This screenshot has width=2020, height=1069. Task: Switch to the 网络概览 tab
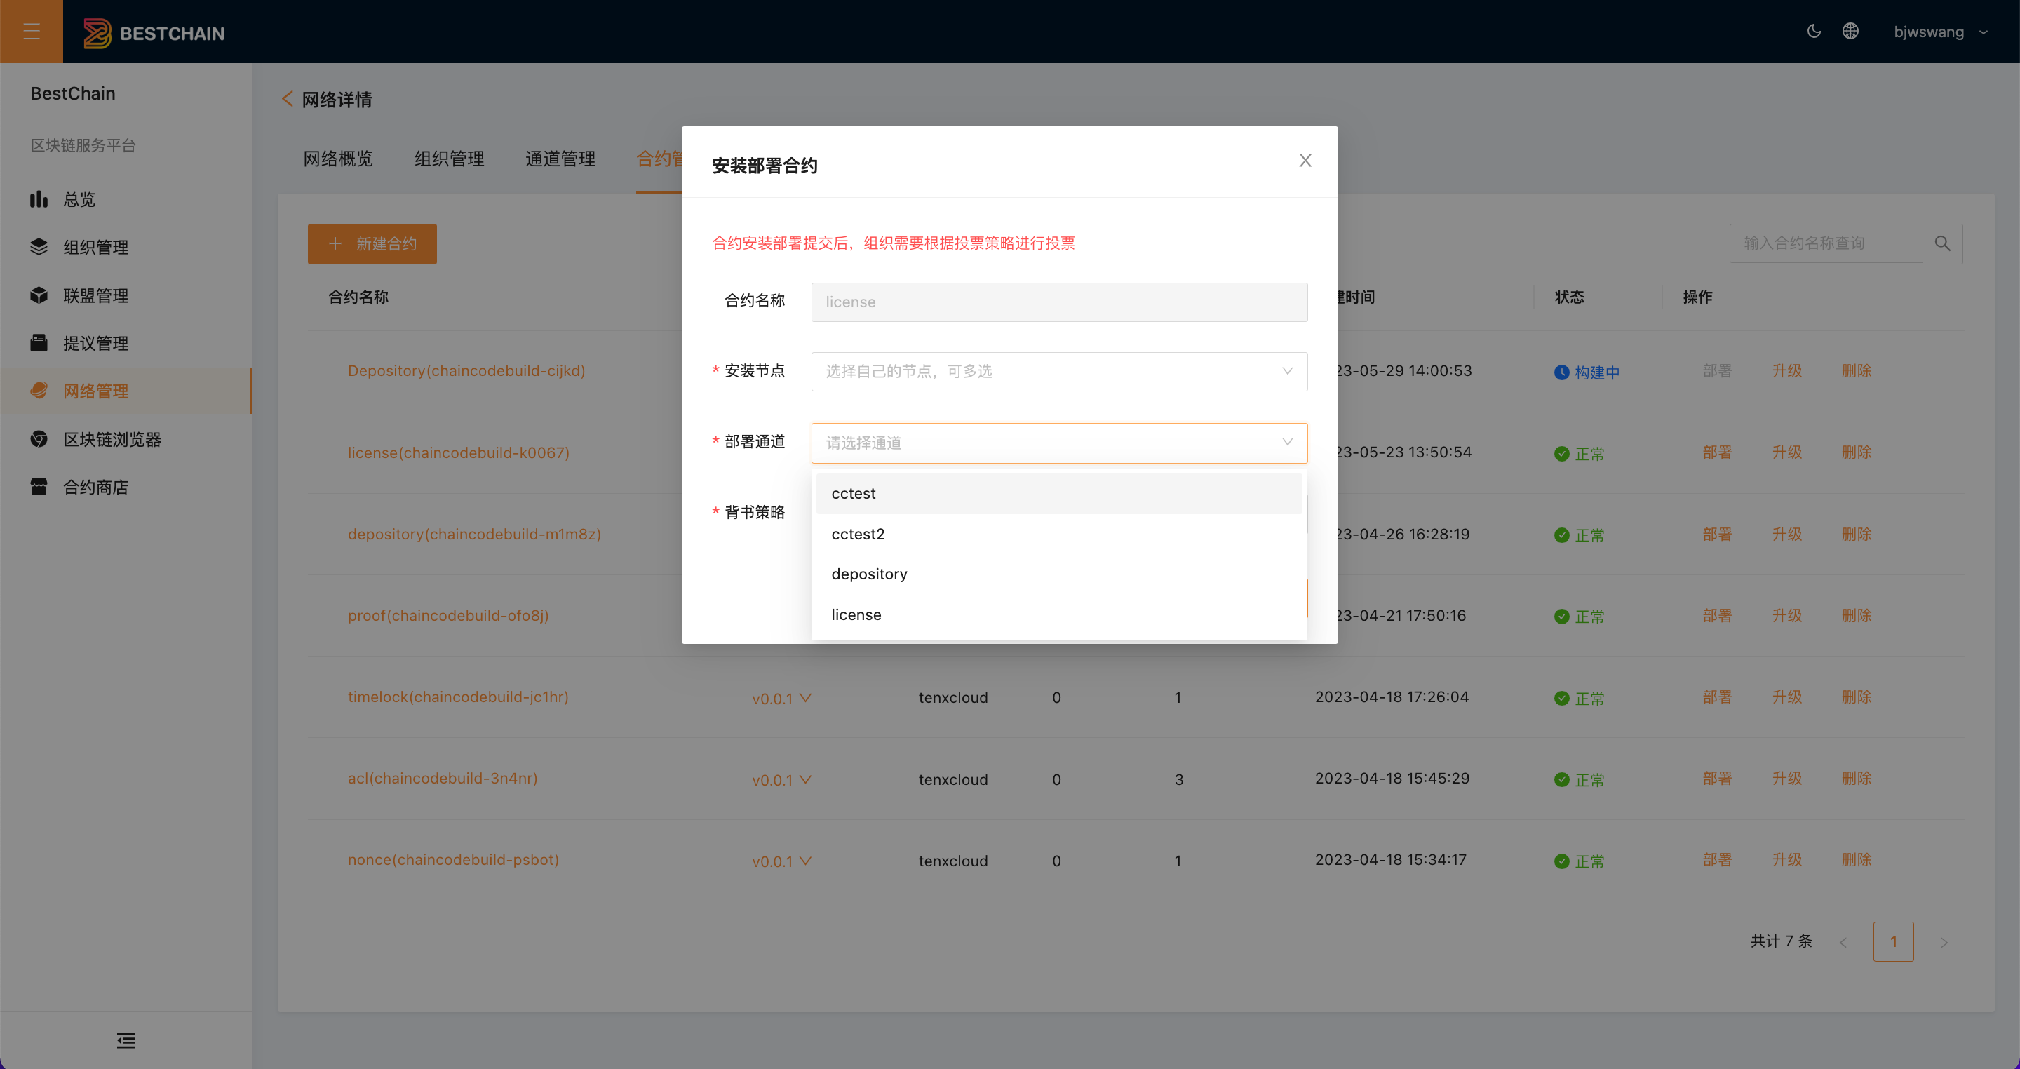[x=338, y=159]
